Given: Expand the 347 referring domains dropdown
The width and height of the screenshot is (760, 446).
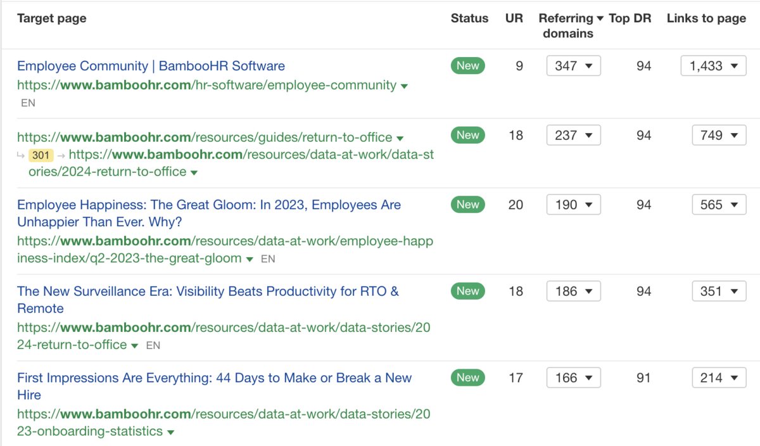Looking at the screenshot, I should [x=573, y=66].
